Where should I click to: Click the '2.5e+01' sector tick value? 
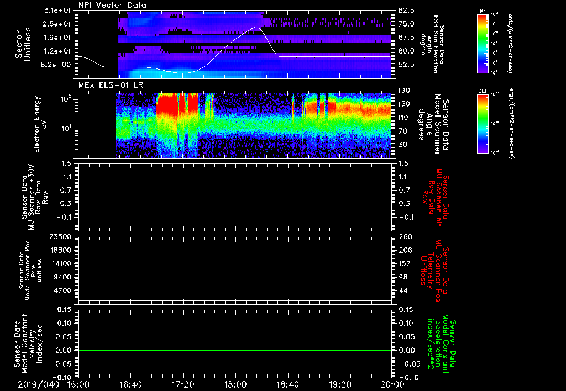57,24
